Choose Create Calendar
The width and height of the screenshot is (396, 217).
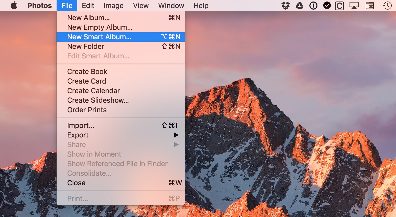click(x=121, y=91)
